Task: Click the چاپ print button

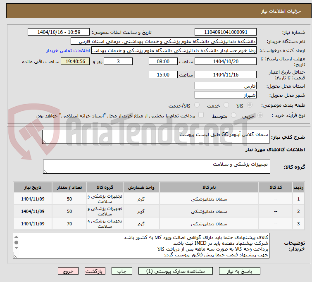Action: (122, 271)
